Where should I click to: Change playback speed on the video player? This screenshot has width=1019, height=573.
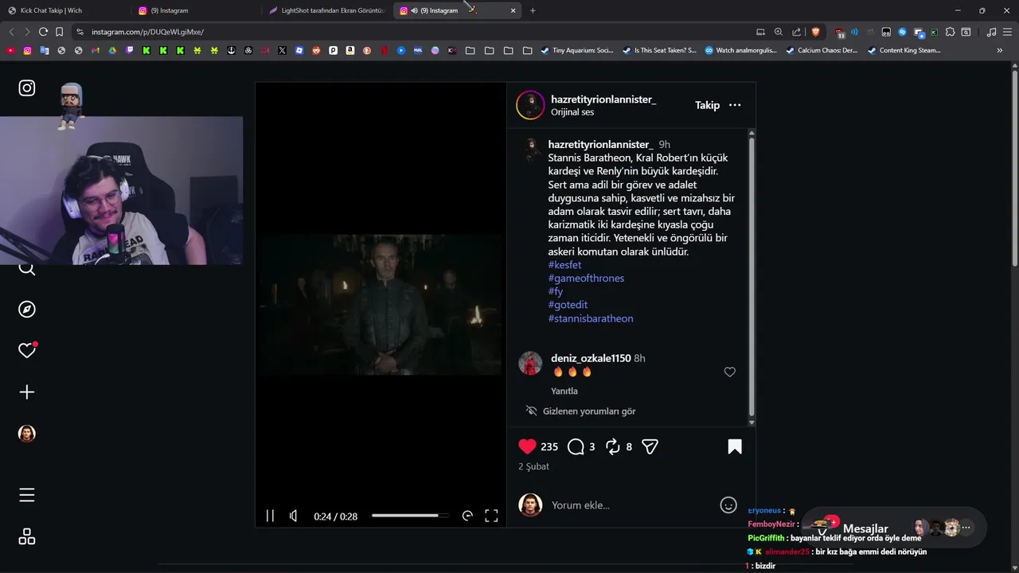pos(467,516)
